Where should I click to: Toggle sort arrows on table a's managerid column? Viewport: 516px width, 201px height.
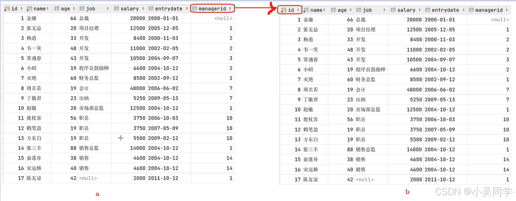(230, 9)
